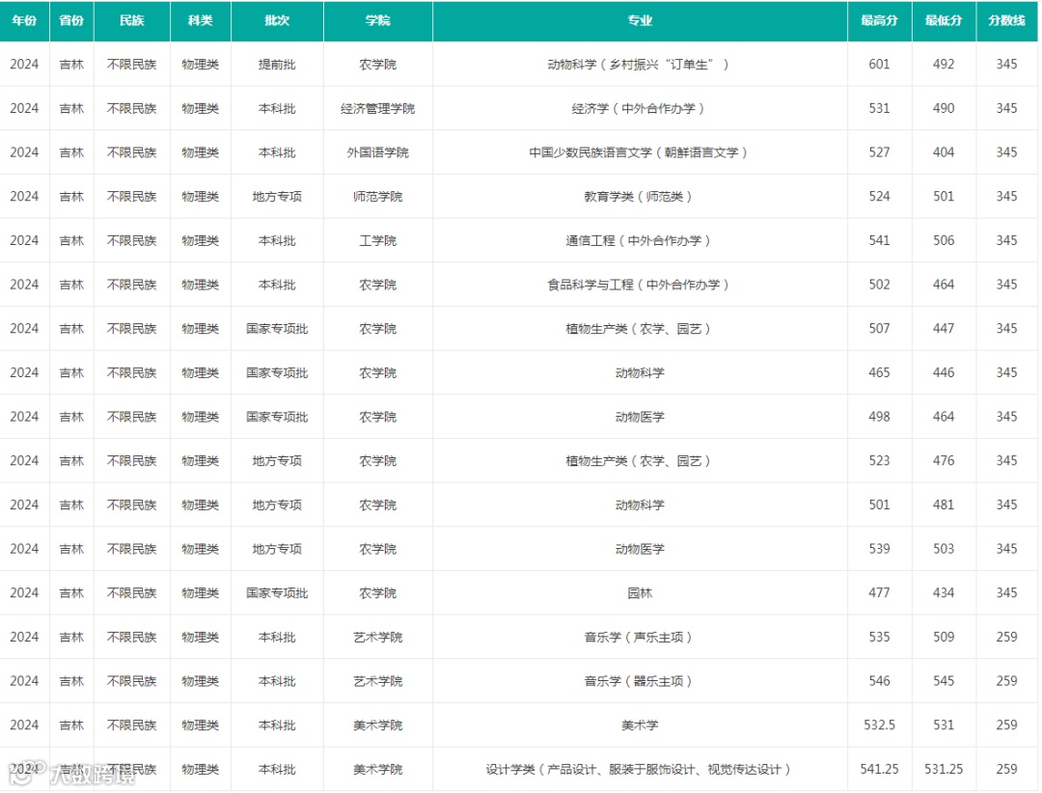Click the lowest score 490 cell
This screenshot has height=793, width=1042.
click(944, 108)
